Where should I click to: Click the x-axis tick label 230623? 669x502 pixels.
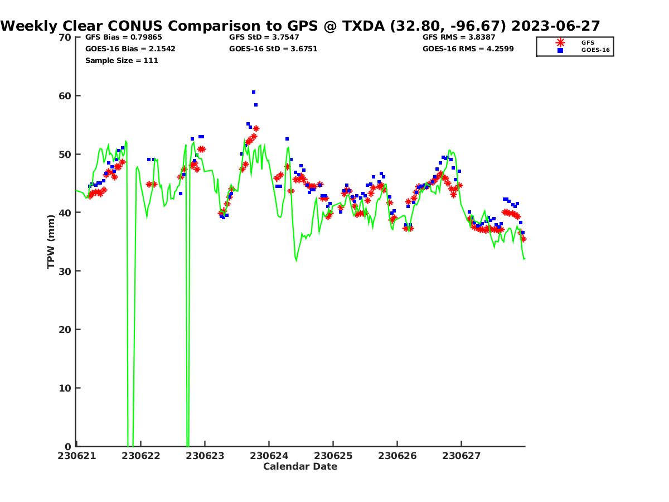click(205, 456)
